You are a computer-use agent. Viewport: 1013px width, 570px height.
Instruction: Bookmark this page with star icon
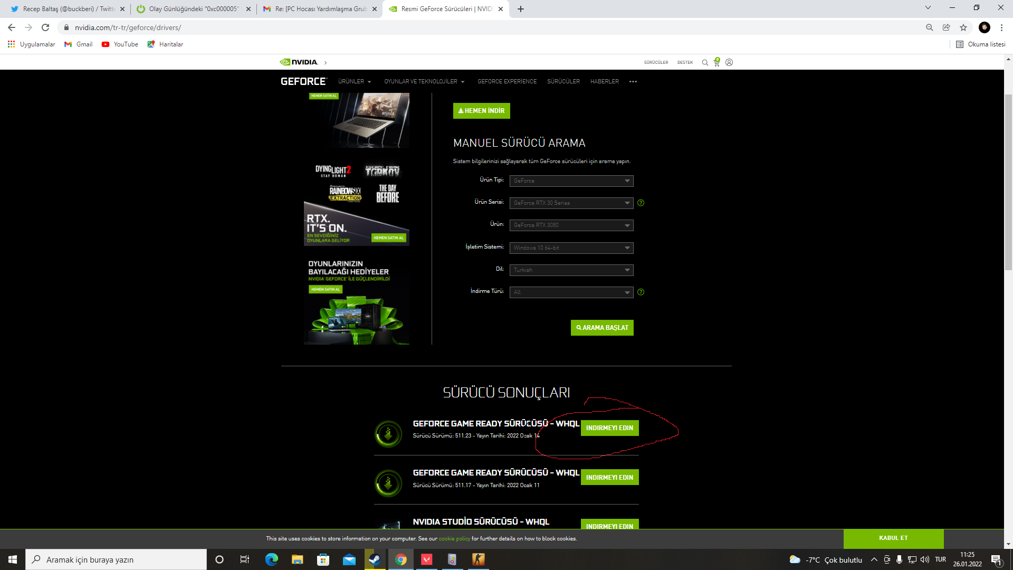(x=963, y=27)
